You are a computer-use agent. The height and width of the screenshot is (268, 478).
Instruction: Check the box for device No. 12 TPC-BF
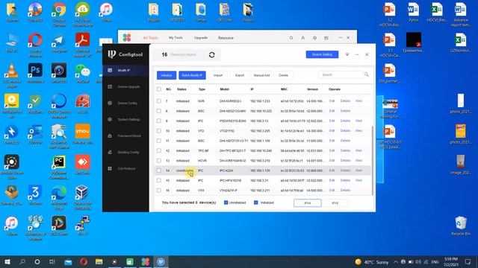pos(159,150)
